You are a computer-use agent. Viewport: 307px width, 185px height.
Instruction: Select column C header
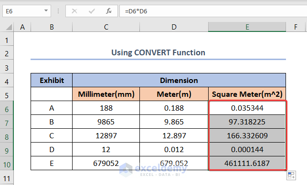106,27
